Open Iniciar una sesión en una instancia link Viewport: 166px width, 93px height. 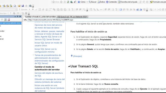(x=50, y=88)
